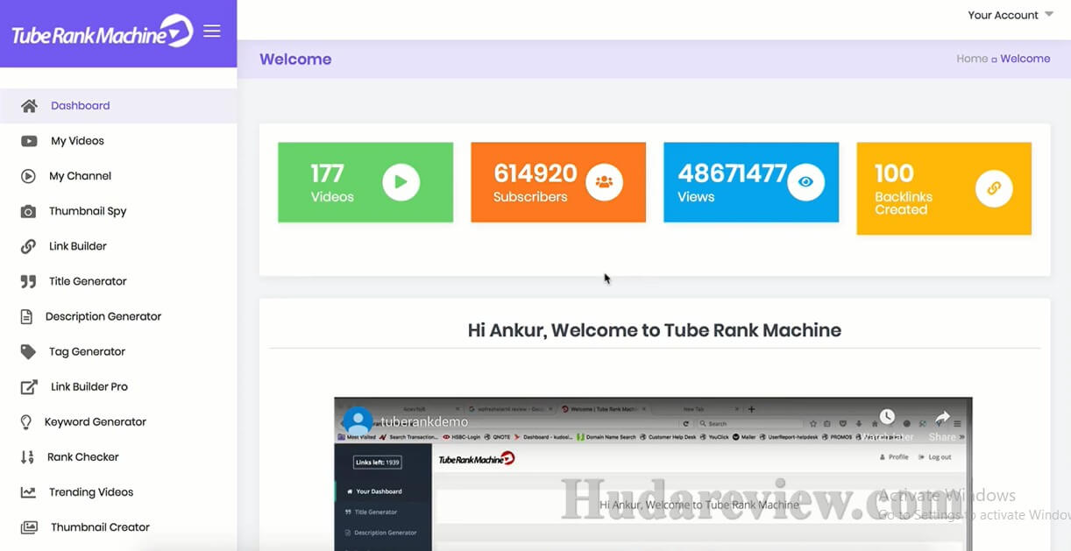The height and width of the screenshot is (551, 1071).
Task: Click the My Channel play-circle icon
Action: [29, 176]
